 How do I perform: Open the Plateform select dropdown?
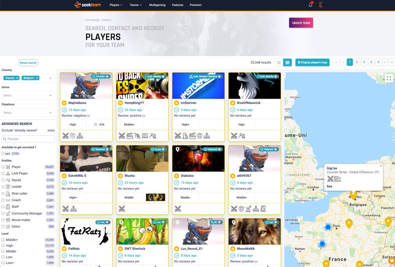pyautogui.click(x=28, y=112)
